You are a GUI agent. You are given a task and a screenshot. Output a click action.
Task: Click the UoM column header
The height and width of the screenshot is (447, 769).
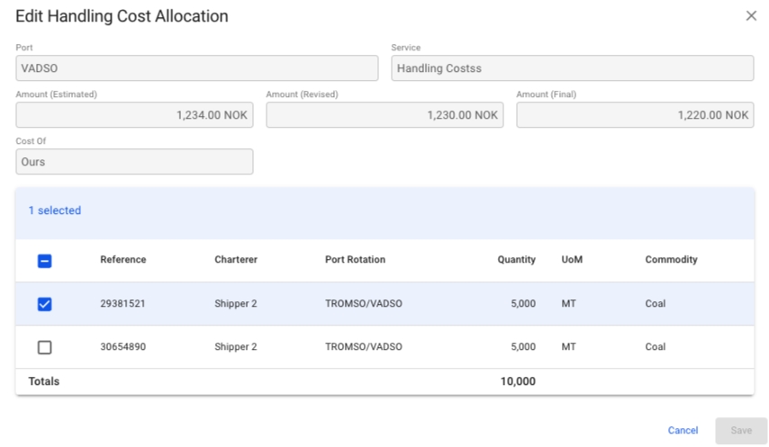click(x=571, y=260)
